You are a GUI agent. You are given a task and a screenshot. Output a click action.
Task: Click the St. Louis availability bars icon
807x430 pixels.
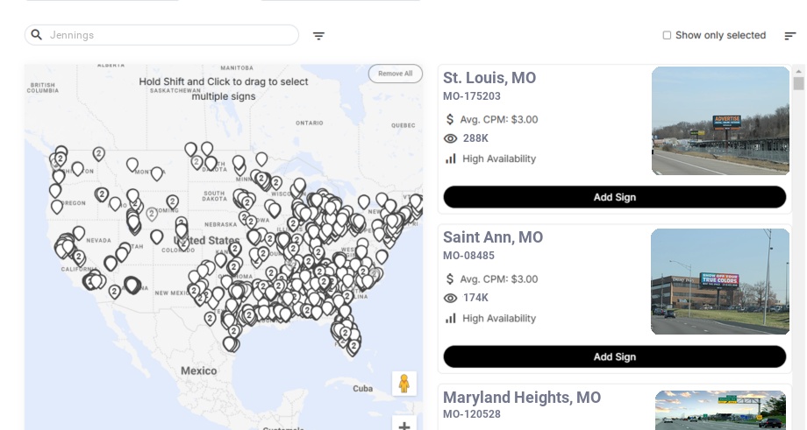451,159
